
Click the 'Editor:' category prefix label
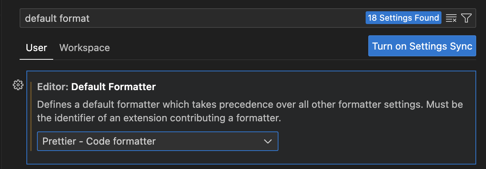pyautogui.click(x=53, y=87)
